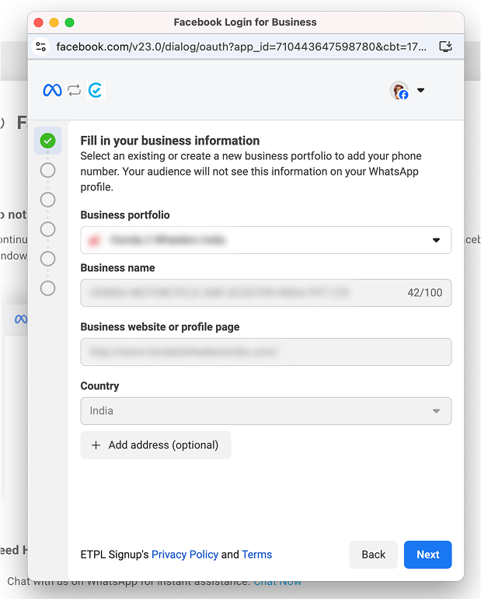Viewport: 481px width, 599px height.
Task: Click the Meta logo in the header
Action: pyautogui.click(x=52, y=90)
